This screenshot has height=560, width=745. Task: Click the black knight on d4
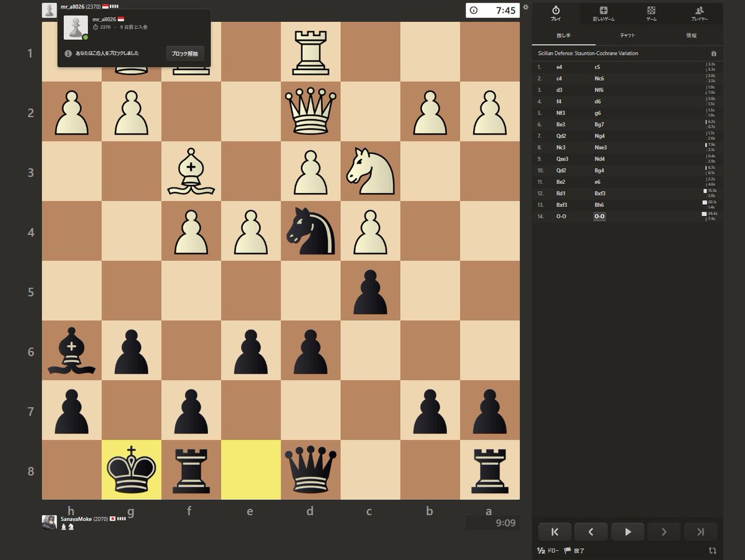310,231
